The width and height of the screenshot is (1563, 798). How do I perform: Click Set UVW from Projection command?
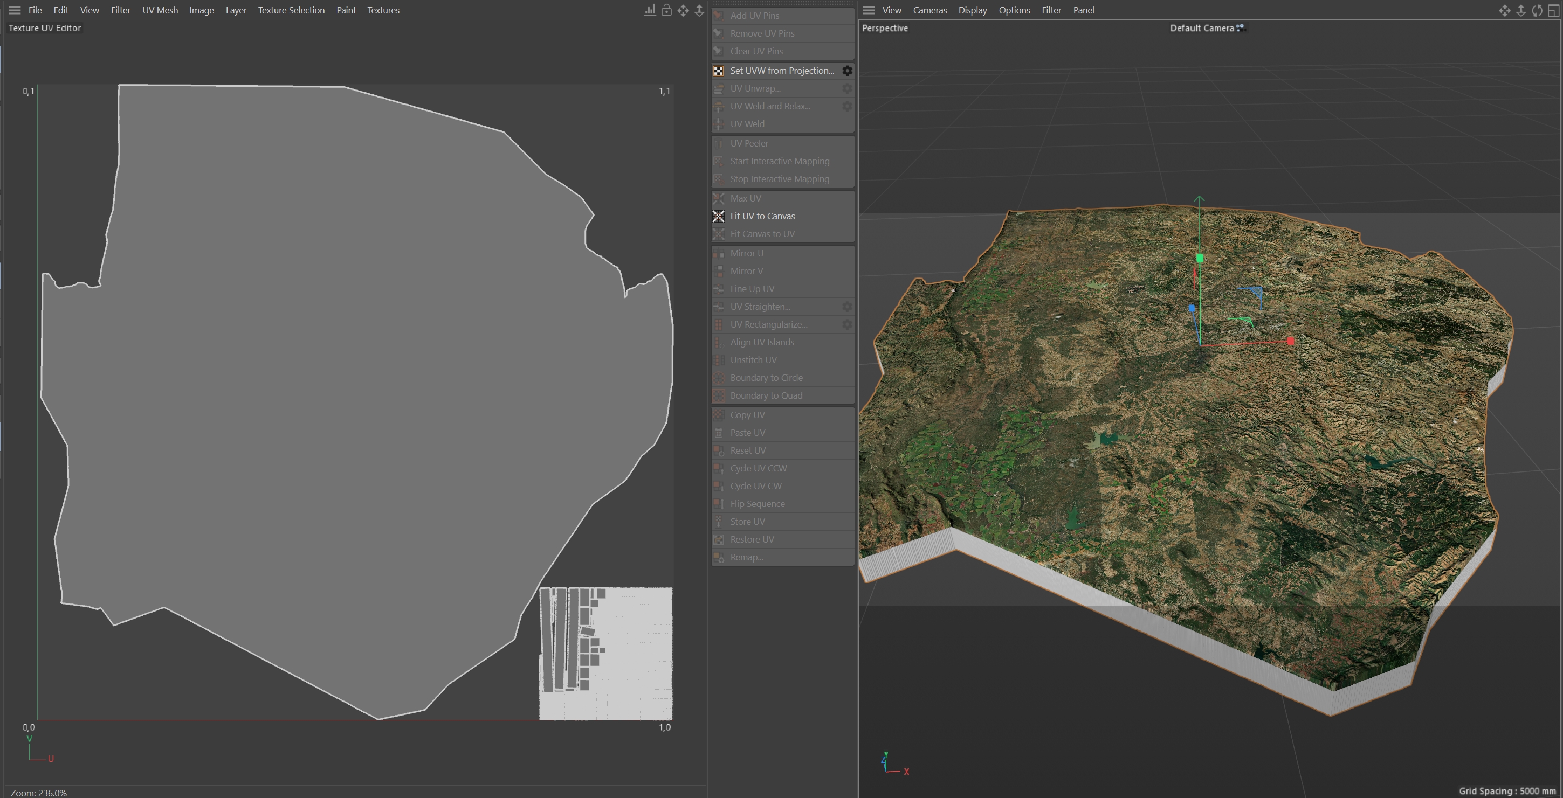coord(782,71)
